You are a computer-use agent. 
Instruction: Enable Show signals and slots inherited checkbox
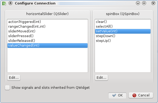[x=7, y=88]
